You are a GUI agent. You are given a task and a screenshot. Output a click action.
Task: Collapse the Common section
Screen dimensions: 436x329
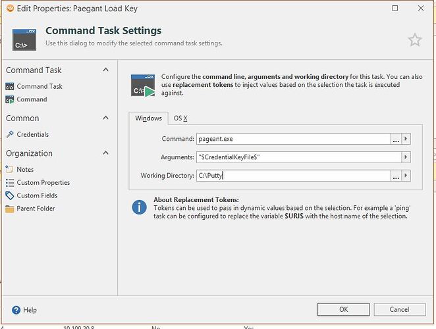[x=105, y=118]
